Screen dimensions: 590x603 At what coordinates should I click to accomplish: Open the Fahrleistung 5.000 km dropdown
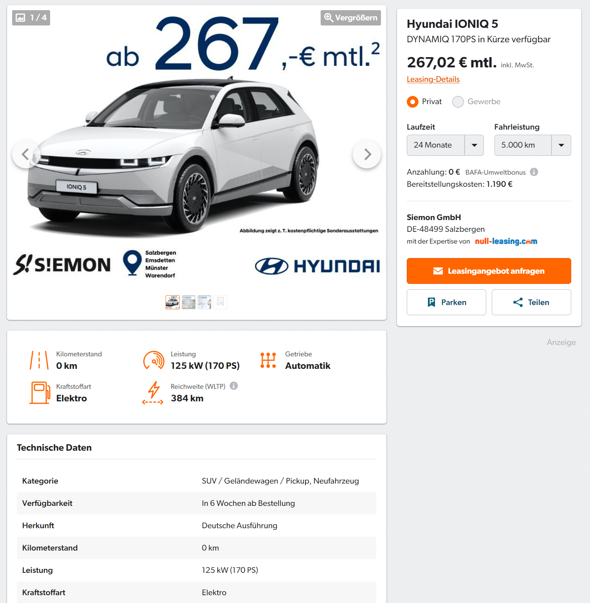click(x=532, y=145)
